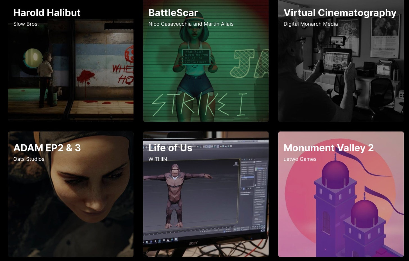Click the Monument Valley 2 title

pos(329,148)
